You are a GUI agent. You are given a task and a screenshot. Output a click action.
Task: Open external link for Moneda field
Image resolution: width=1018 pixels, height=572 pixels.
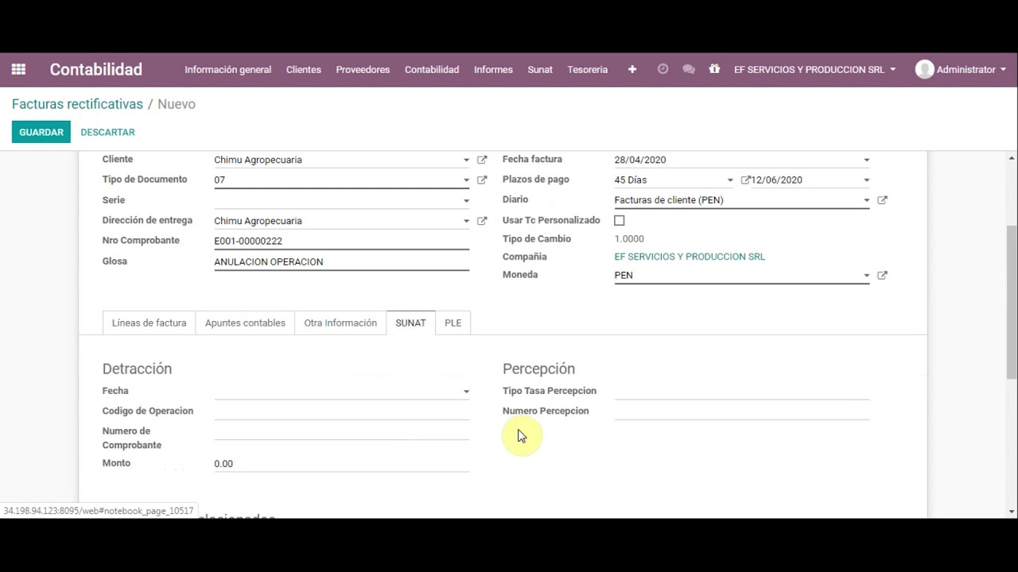(882, 276)
